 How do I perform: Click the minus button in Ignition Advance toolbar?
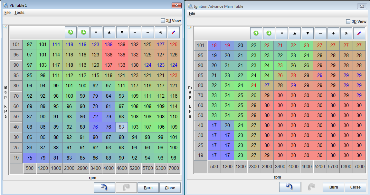[x=320, y=33]
